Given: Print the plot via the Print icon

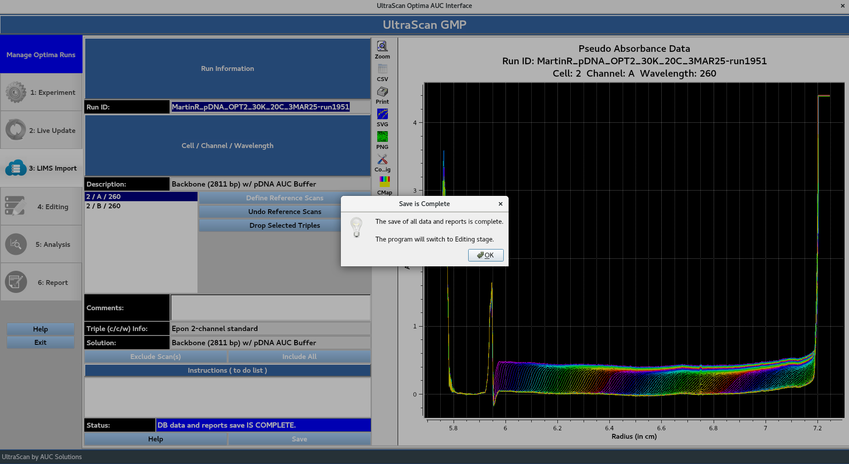Looking at the screenshot, I should [x=382, y=91].
